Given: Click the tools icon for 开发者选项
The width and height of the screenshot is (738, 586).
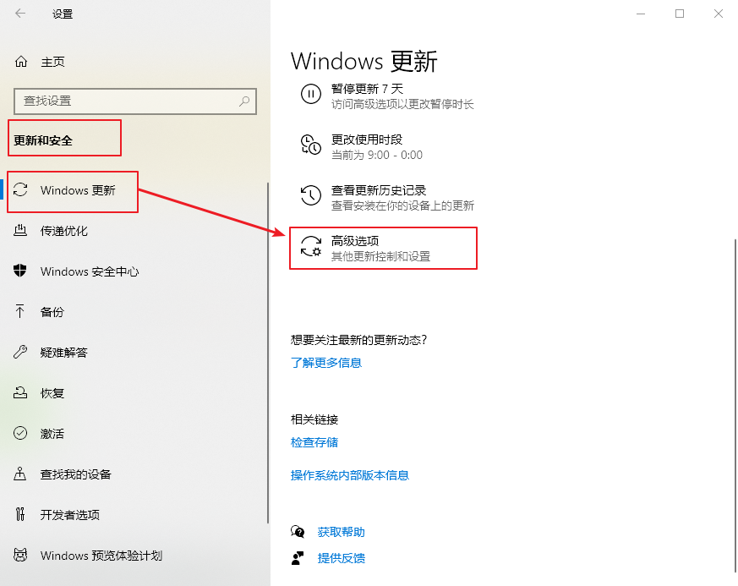Looking at the screenshot, I should [x=19, y=514].
